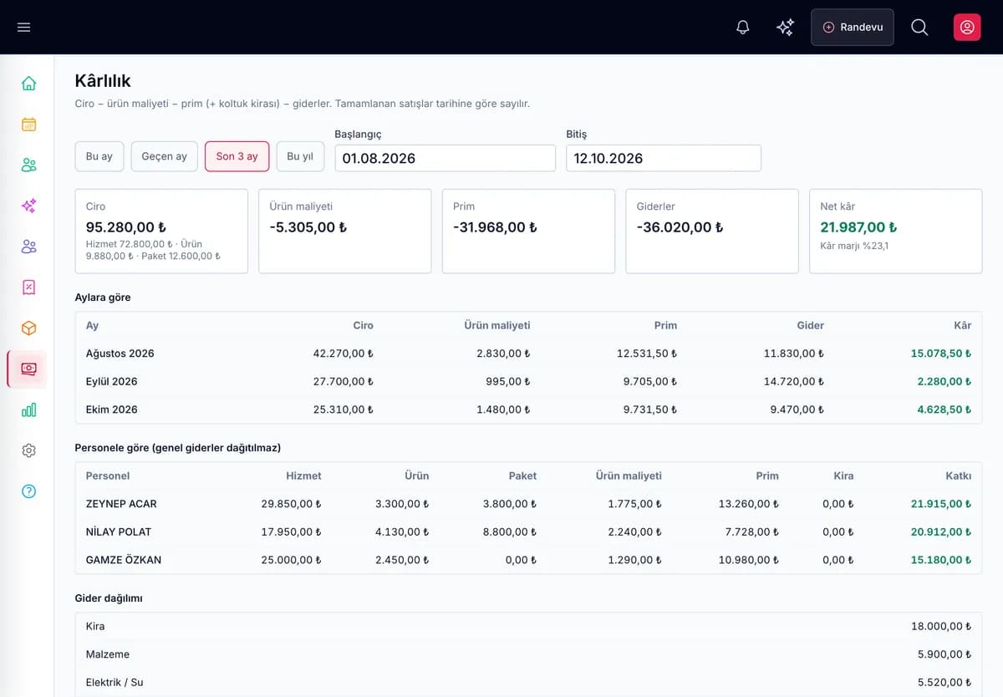Open the red user profile icon
The height and width of the screenshot is (697, 1003).
tap(967, 28)
